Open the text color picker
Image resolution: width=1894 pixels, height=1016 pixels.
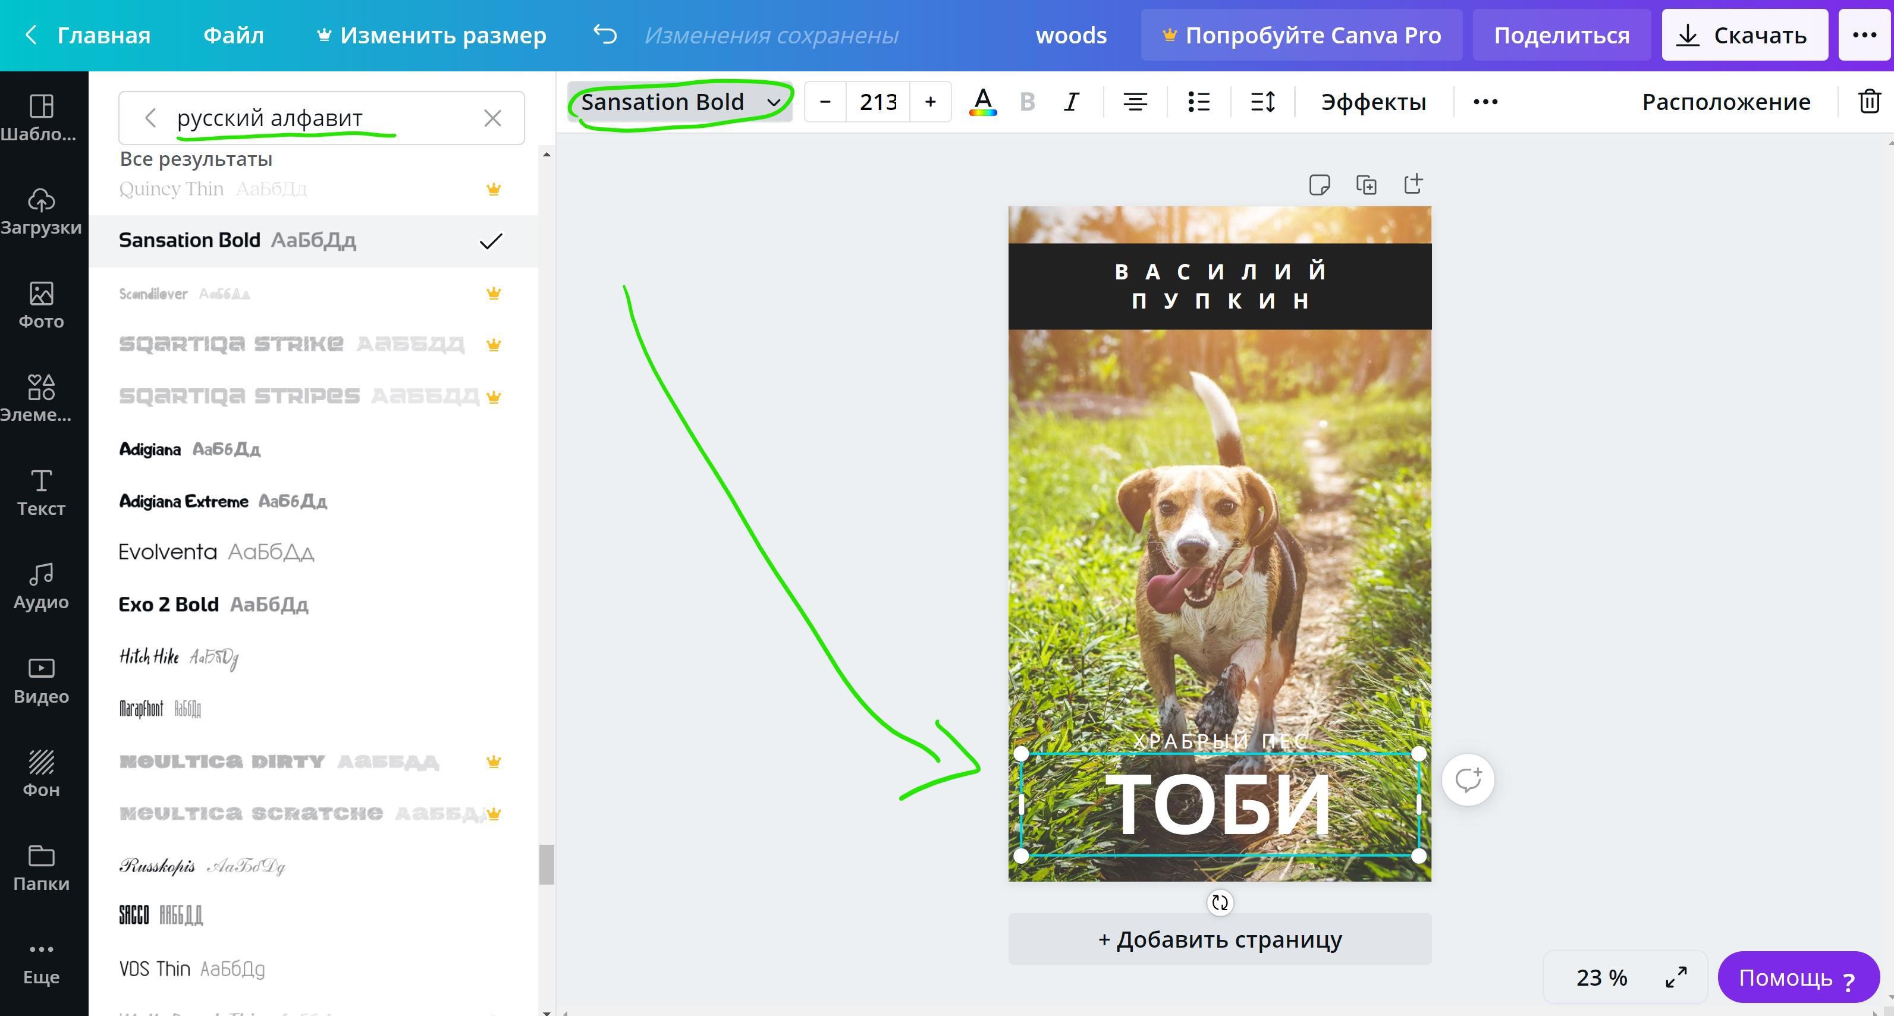pos(982,102)
